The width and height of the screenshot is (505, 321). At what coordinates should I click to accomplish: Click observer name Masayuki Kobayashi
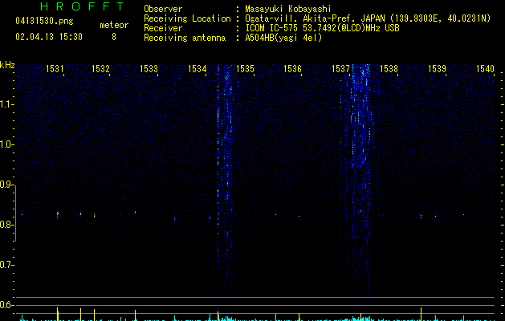[288, 9]
